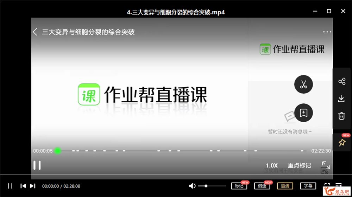The width and height of the screenshot is (352, 197).
Task: Click the scissors clip icon
Action: tap(303, 84)
